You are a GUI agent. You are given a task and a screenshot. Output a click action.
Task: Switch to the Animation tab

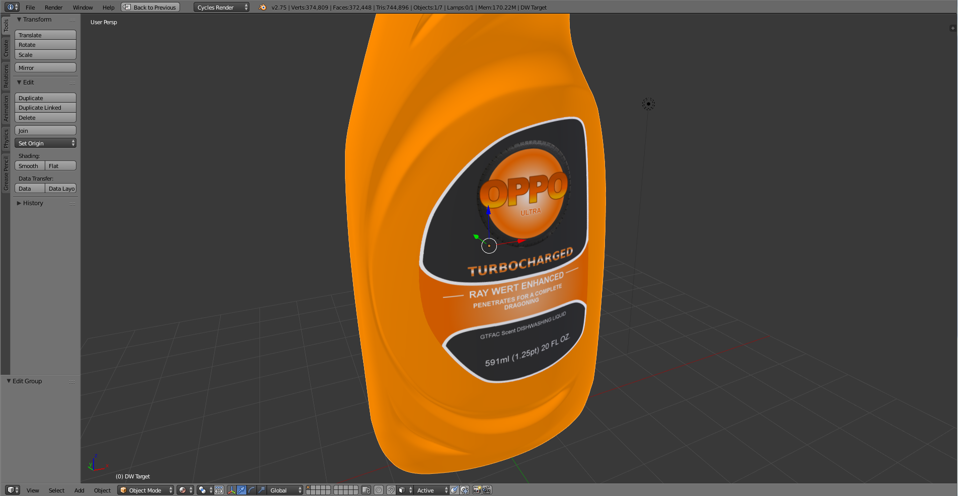[x=6, y=109]
